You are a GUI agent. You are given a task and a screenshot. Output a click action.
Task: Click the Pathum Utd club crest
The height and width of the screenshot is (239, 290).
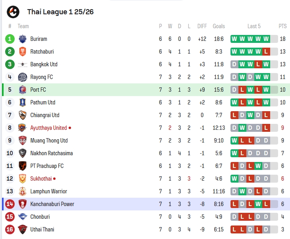tap(22, 102)
